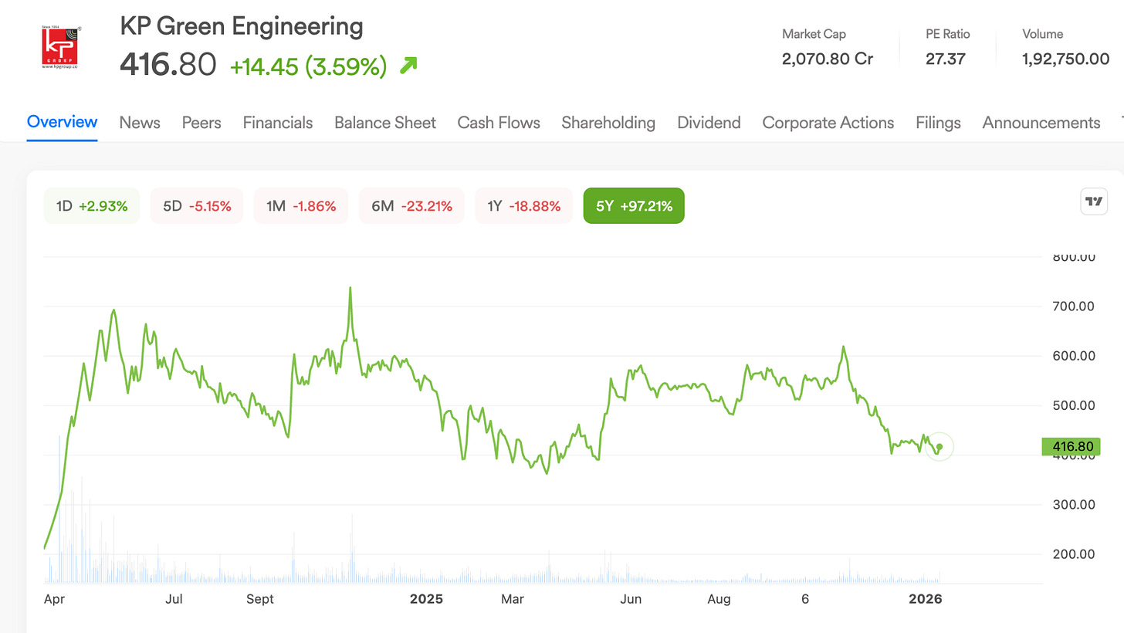Viewport: 1124px width, 633px height.
Task: Open the Corporate Actions tab
Action: coord(828,123)
